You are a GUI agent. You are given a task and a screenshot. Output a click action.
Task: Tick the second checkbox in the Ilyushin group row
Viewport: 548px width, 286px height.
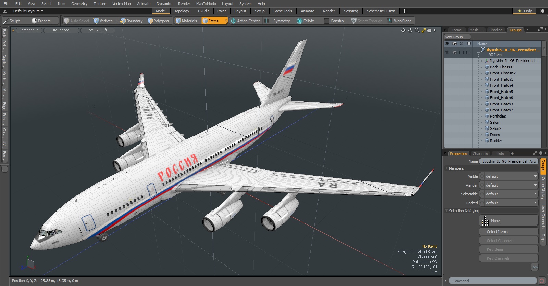(469, 52)
